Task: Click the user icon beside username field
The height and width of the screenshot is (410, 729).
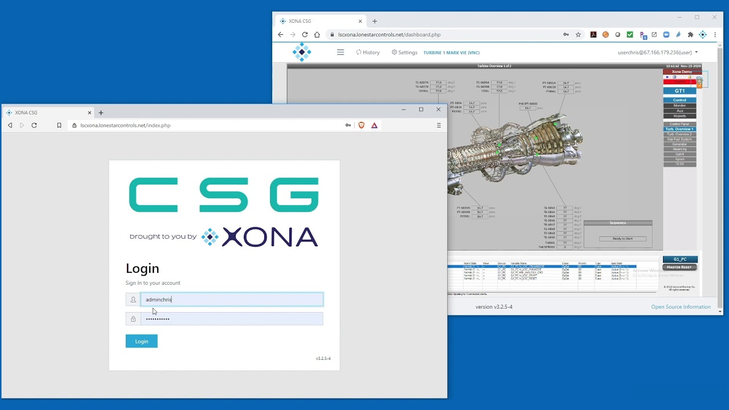Action: click(133, 300)
